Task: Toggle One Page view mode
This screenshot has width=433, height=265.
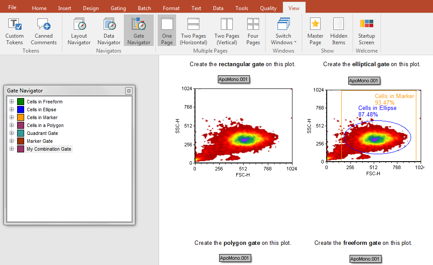Action: (167, 32)
